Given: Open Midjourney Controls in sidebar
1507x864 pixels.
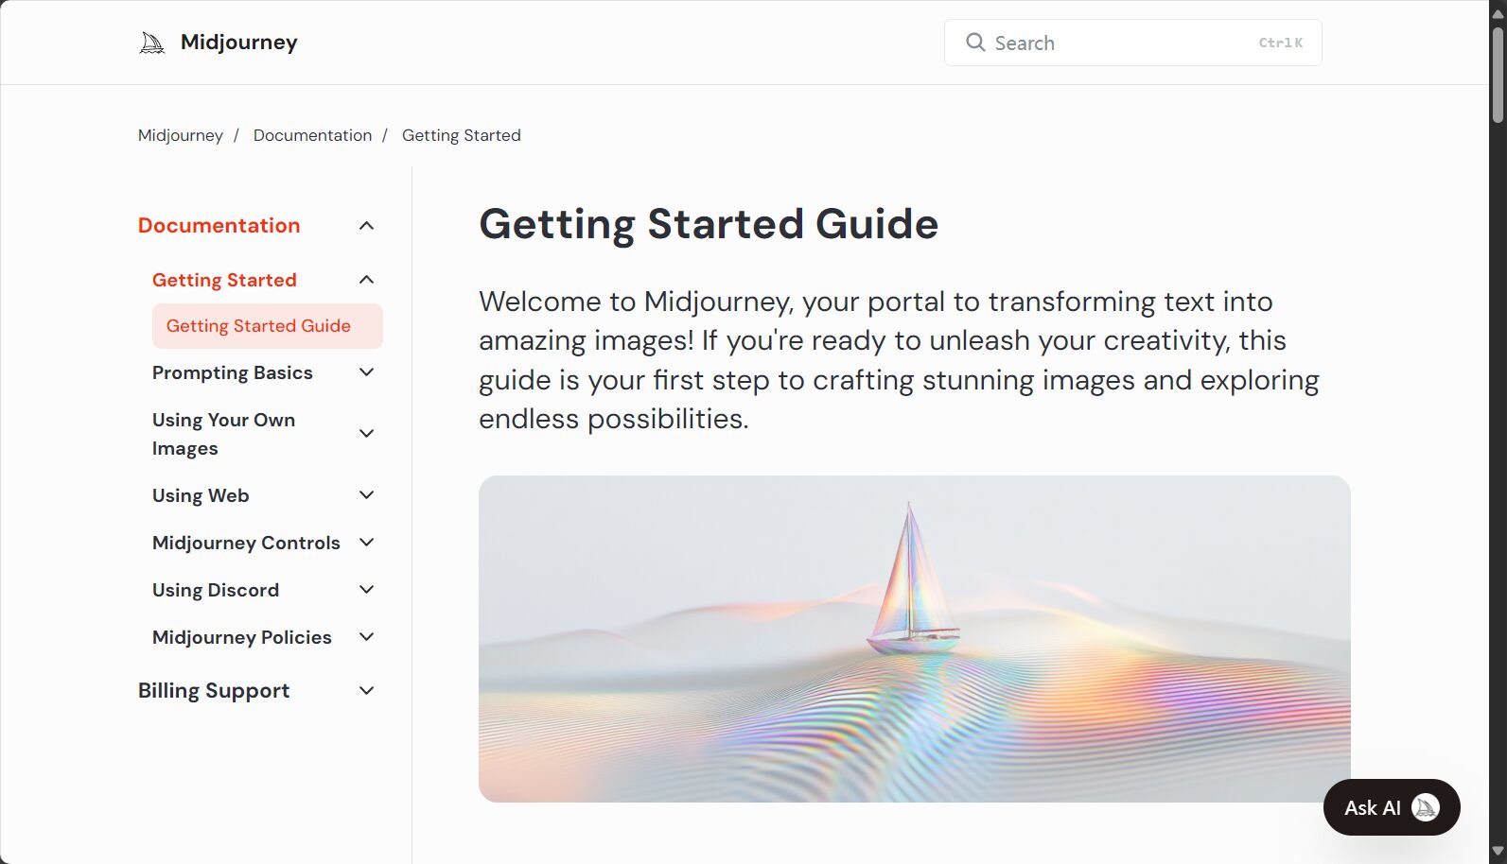Looking at the screenshot, I should [246, 543].
